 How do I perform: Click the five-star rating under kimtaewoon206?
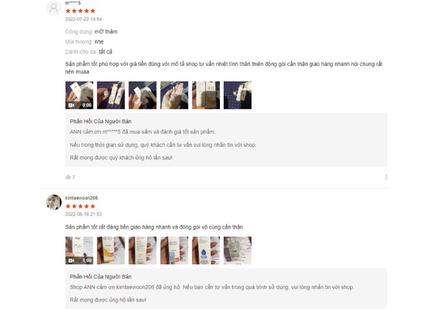click(80, 206)
